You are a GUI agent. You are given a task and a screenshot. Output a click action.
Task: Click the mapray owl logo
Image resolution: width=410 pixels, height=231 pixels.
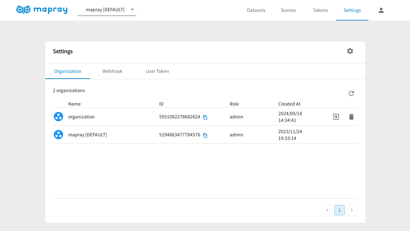click(42, 10)
